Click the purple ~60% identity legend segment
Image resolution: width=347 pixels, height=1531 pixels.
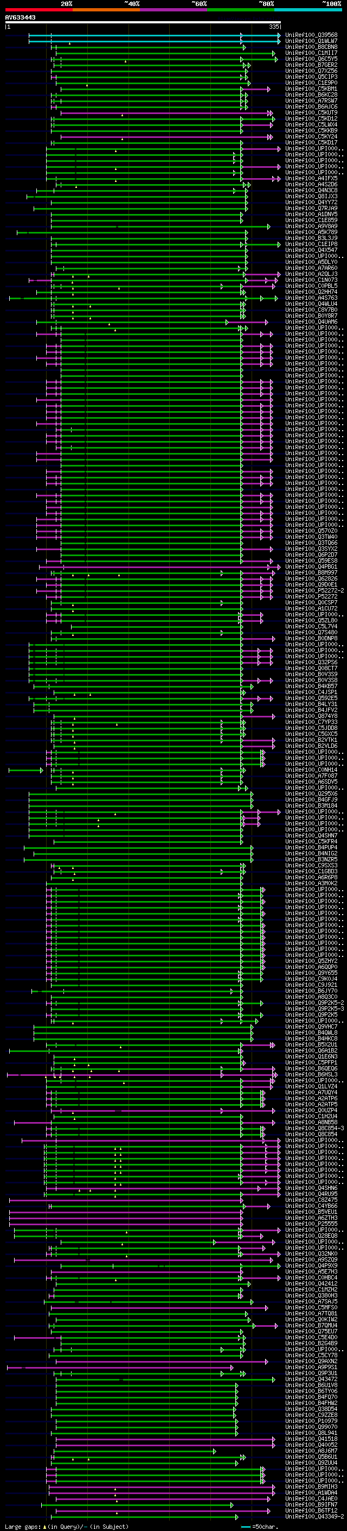(x=173, y=10)
